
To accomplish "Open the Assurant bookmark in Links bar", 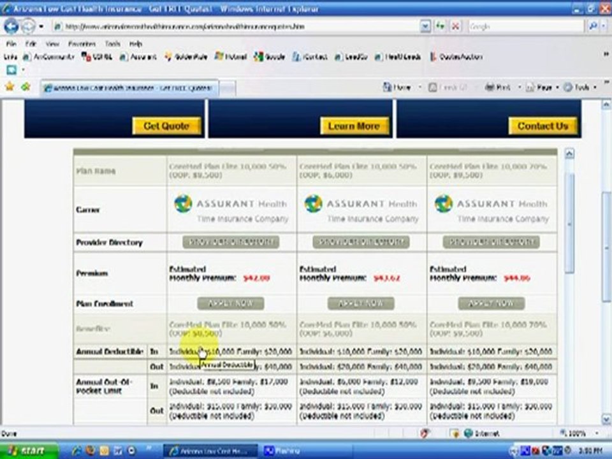I will pyautogui.click(x=138, y=57).
